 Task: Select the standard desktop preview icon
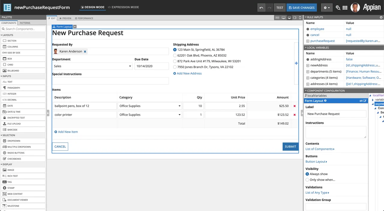[289, 18]
